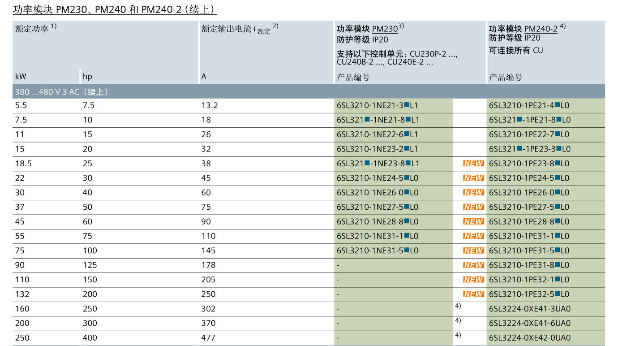The width and height of the screenshot is (618, 346).
Task: Select product number 6SL321-1PE21-8 L0
Action: tap(530, 120)
